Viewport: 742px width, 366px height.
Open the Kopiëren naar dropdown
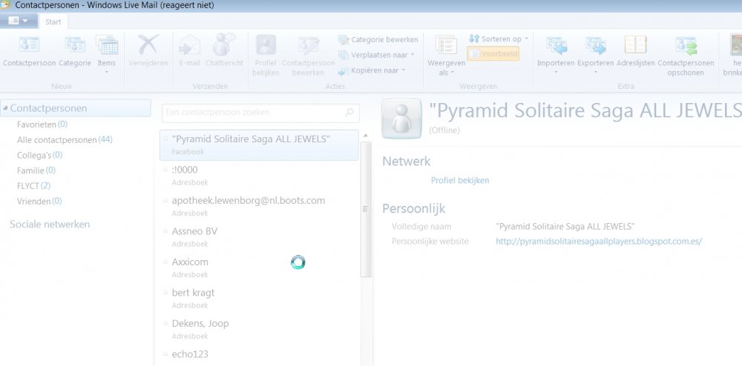pyautogui.click(x=372, y=70)
